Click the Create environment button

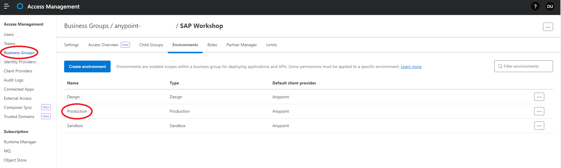87,66
